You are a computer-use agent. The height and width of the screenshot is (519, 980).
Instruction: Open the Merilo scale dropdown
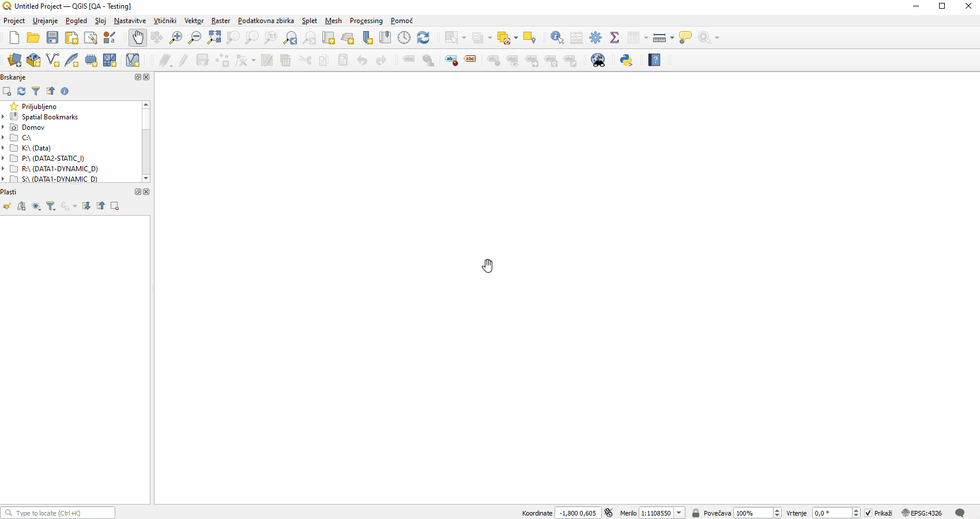click(680, 513)
